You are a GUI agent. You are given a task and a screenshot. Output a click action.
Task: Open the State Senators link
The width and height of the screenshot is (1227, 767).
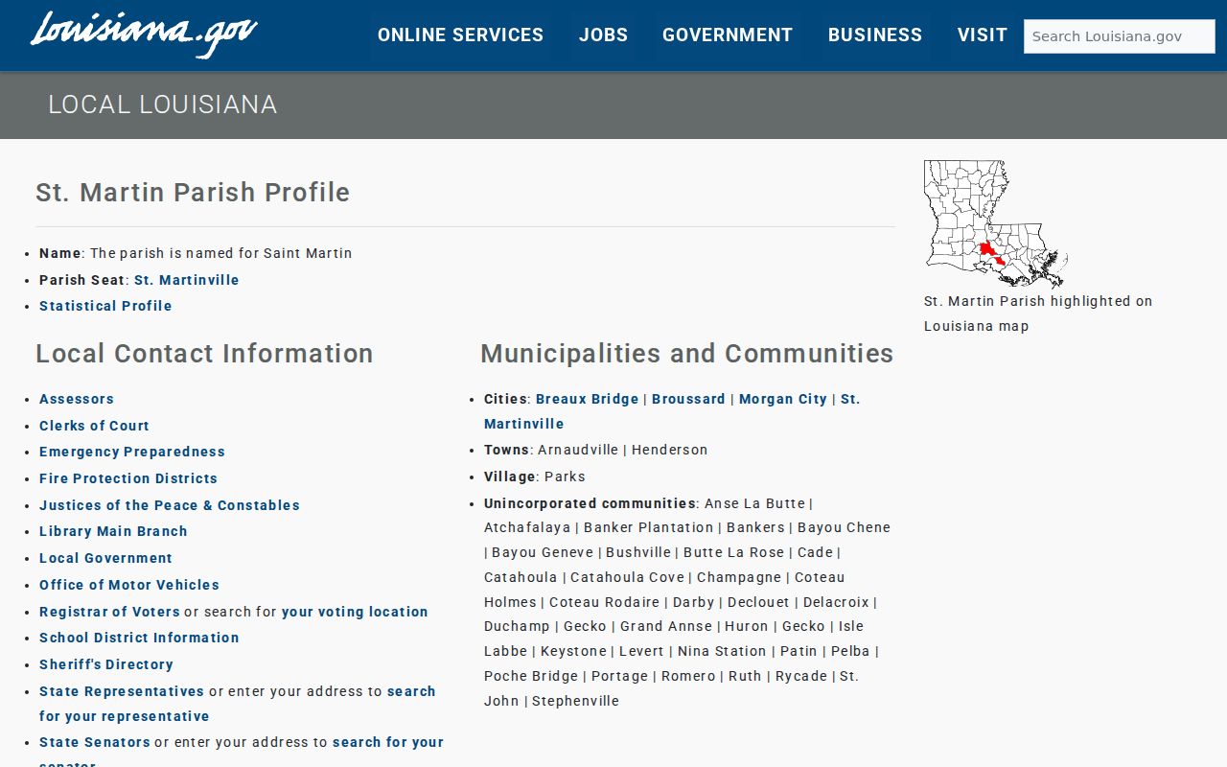95,742
